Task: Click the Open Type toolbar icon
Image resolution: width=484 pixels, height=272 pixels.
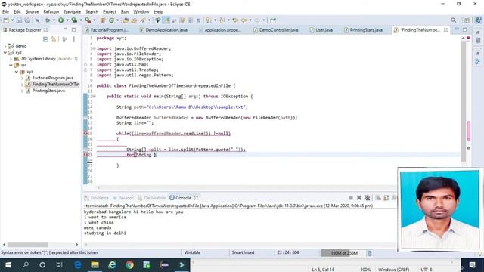Action: pyautogui.click(x=126, y=20)
